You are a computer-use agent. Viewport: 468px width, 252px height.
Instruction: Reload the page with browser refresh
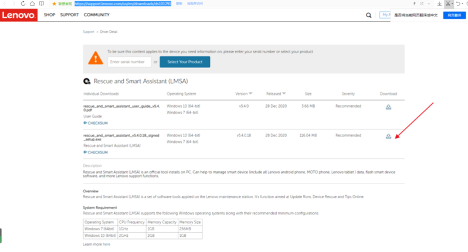tap(23, 4)
